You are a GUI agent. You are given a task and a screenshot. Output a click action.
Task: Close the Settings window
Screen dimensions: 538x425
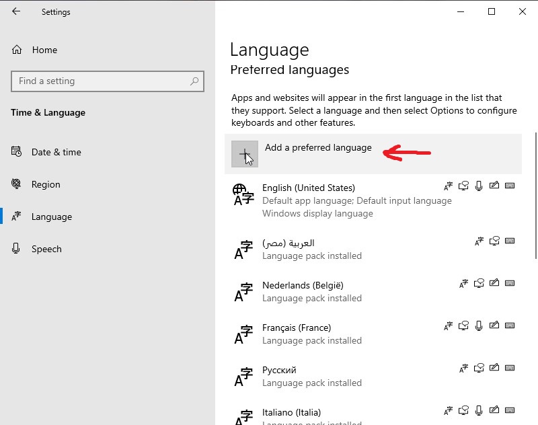523,11
